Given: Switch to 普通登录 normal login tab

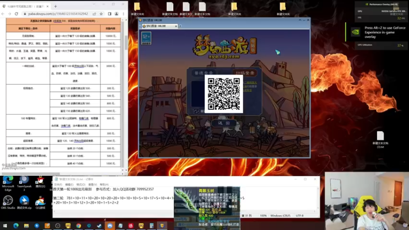Looking at the screenshot, I should pyautogui.click(x=204, y=73).
